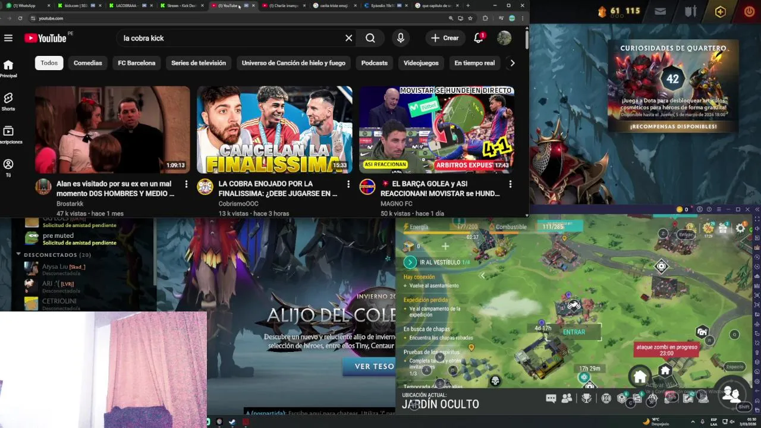The height and width of the screenshot is (428, 761).
Task: Open the Dota Plus gold hexagon icon
Action: (720, 11)
